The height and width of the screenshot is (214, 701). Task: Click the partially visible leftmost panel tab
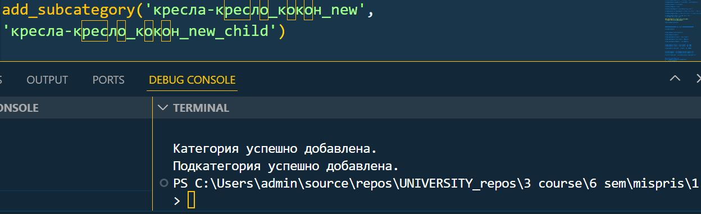(1, 80)
